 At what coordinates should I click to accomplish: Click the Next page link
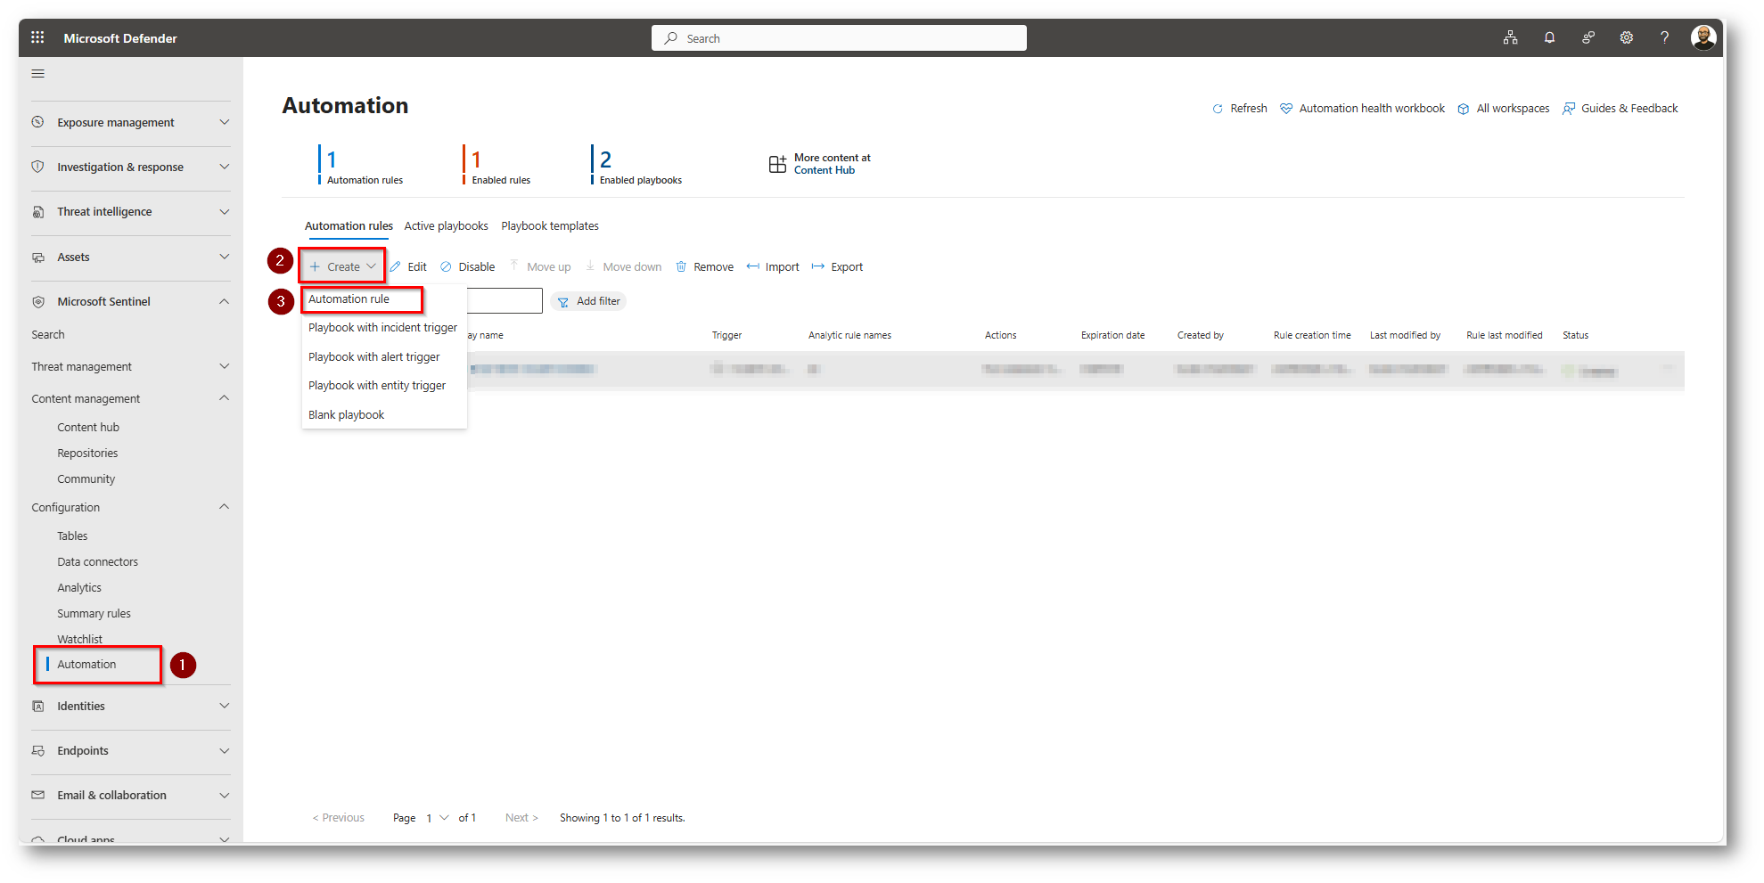(x=521, y=818)
